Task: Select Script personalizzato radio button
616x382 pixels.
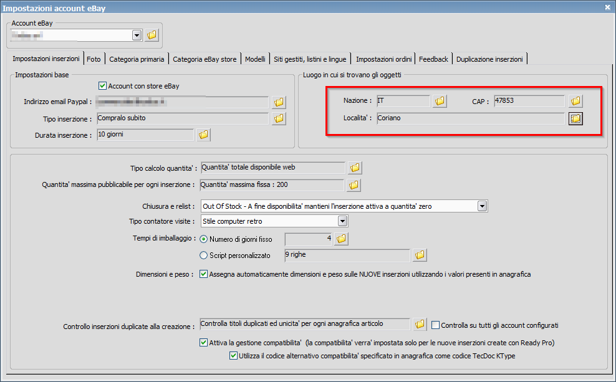Action: (x=203, y=255)
